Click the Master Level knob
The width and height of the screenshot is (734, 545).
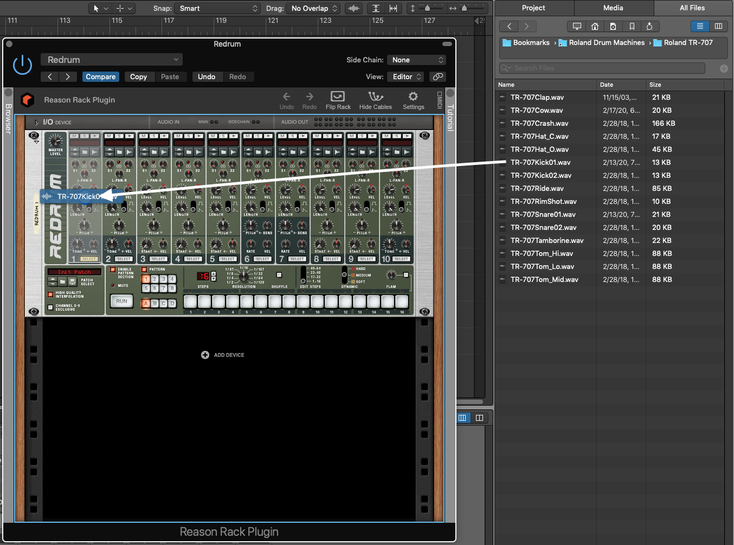pyautogui.click(x=55, y=140)
